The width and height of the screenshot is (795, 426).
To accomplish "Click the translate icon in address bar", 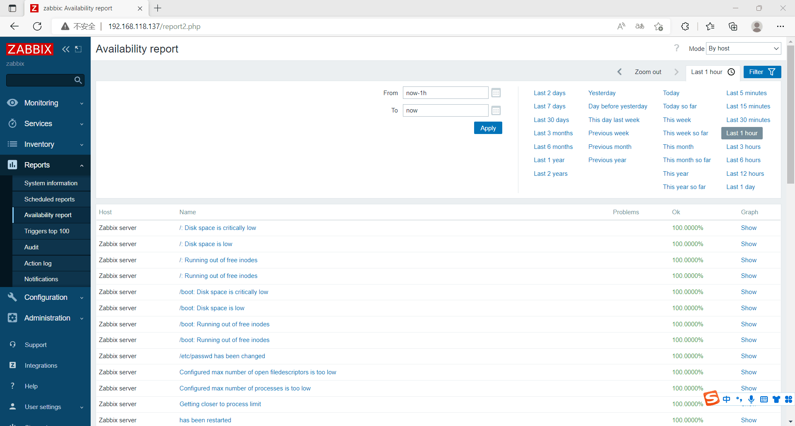I will [640, 26].
